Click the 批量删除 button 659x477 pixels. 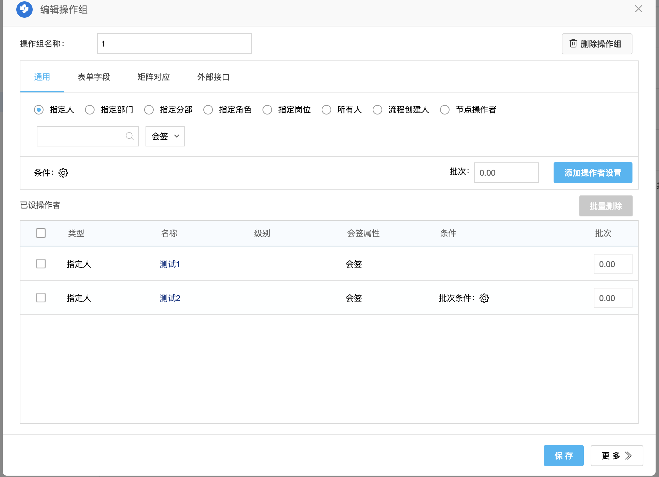(606, 206)
